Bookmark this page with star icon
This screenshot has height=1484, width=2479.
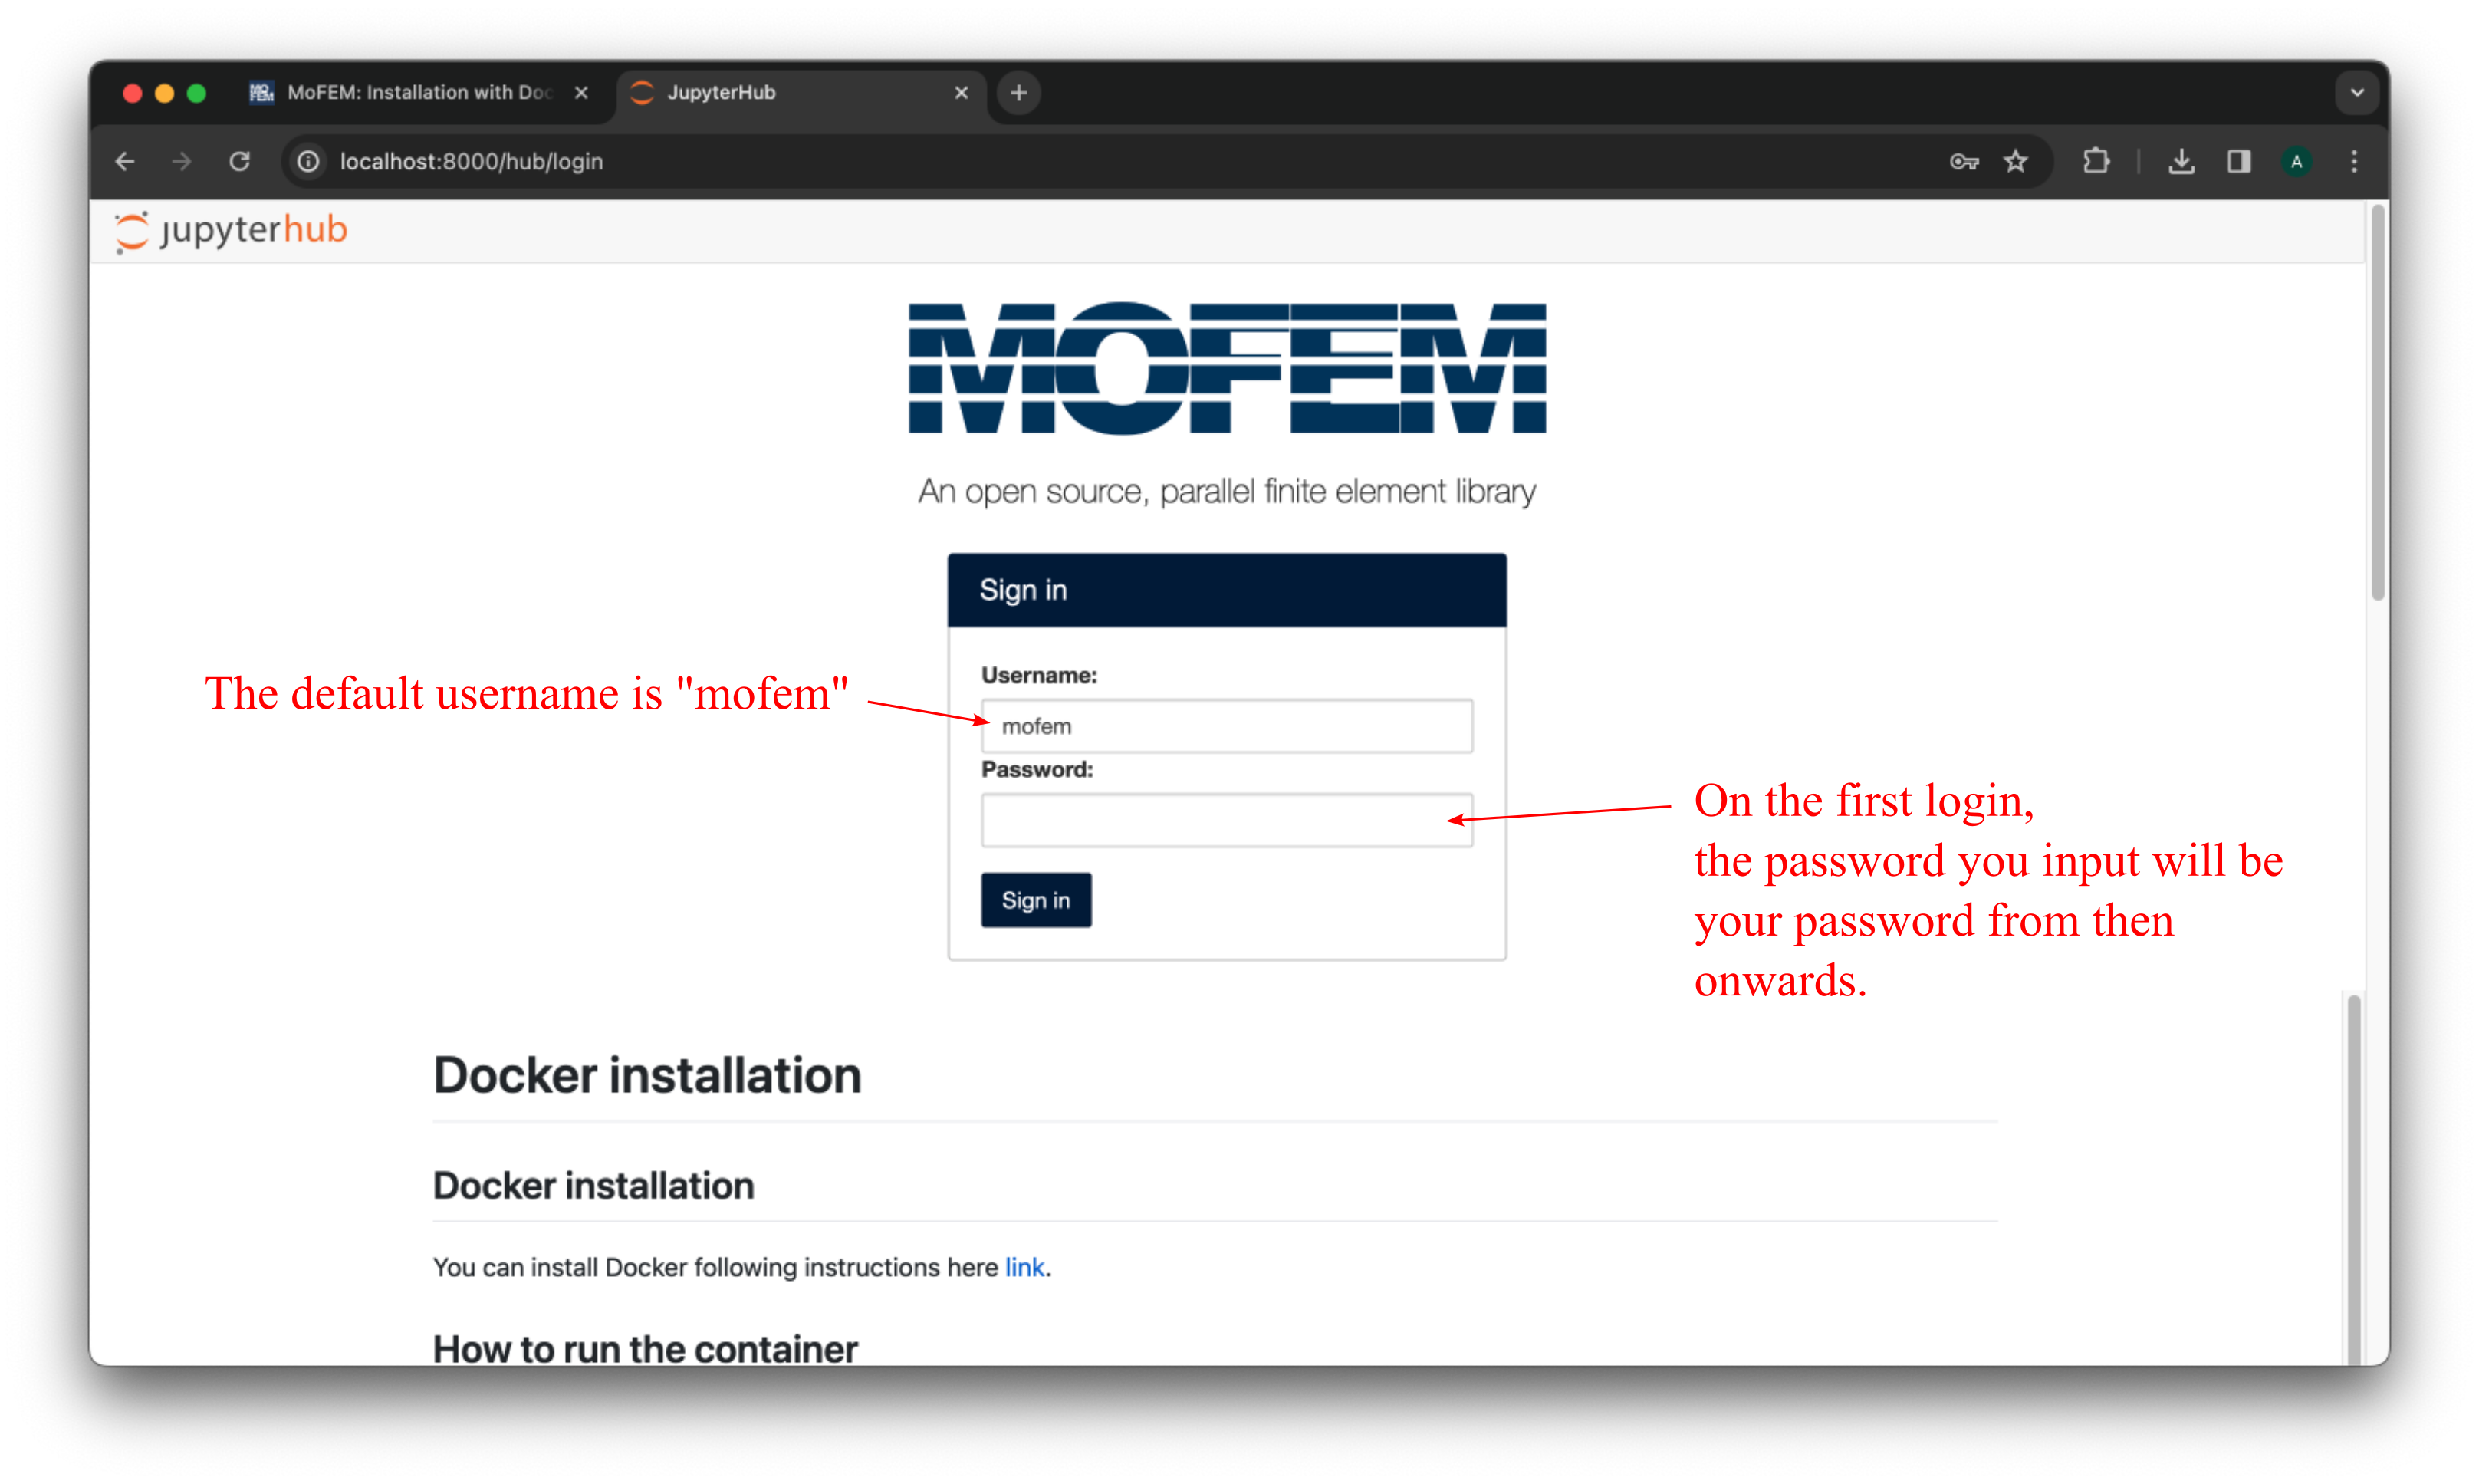pos(2016,161)
